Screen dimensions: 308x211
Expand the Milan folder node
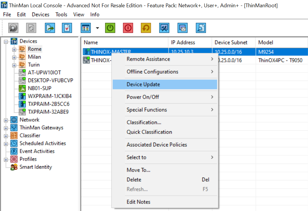pyautogui.click(x=14, y=57)
